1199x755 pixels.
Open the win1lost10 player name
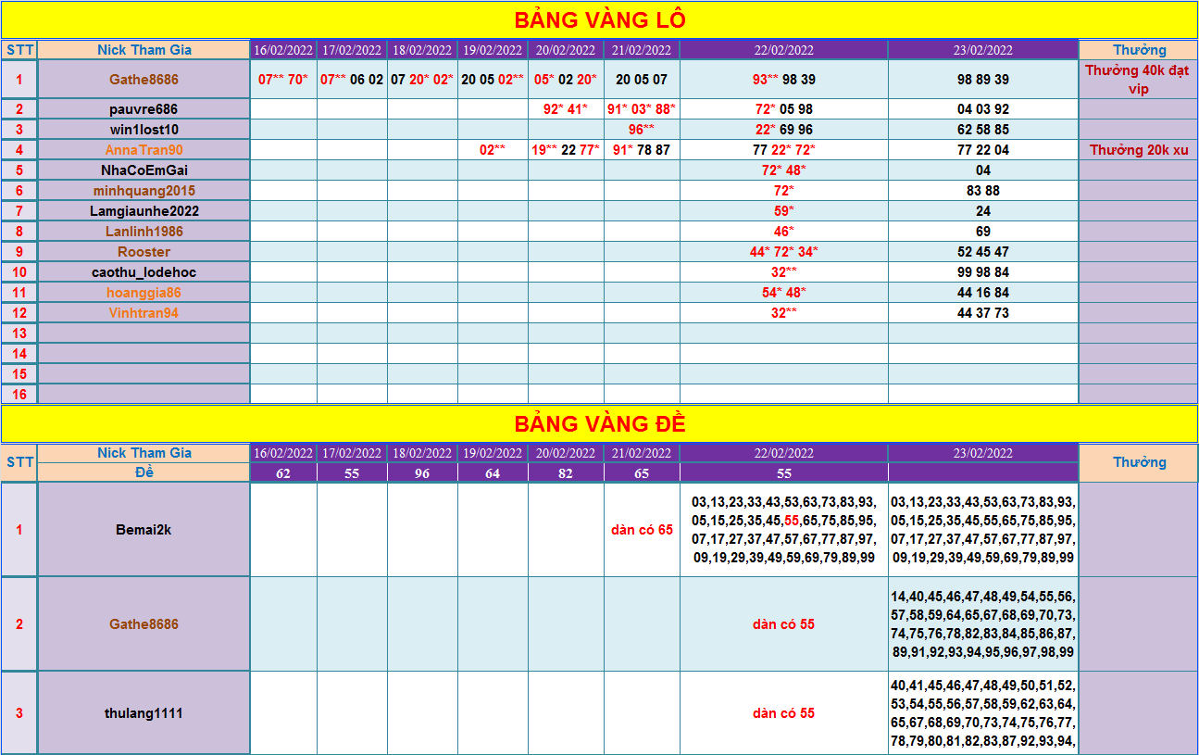pyautogui.click(x=144, y=130)
